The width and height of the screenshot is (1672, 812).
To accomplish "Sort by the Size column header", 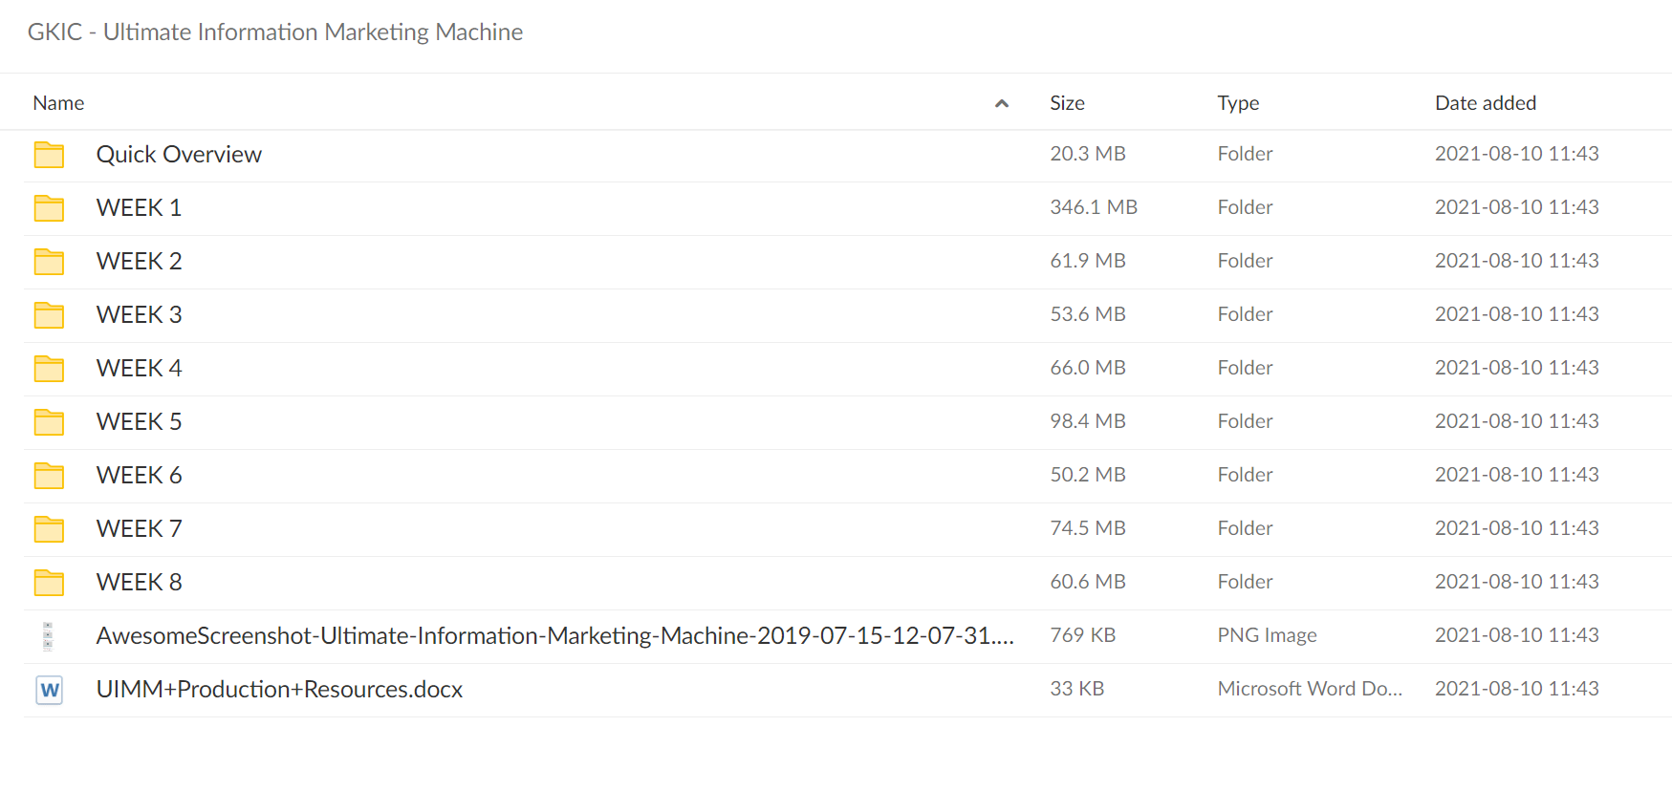I will coord(1067,103).
